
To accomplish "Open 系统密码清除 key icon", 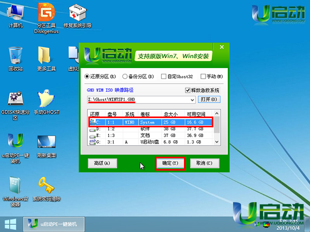I will (x=47, y=189).
